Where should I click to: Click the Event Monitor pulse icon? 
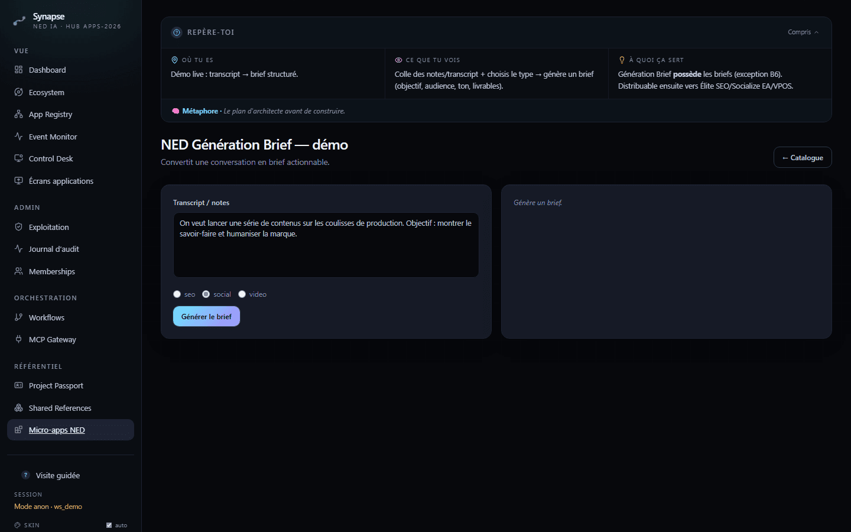(18, 137)
